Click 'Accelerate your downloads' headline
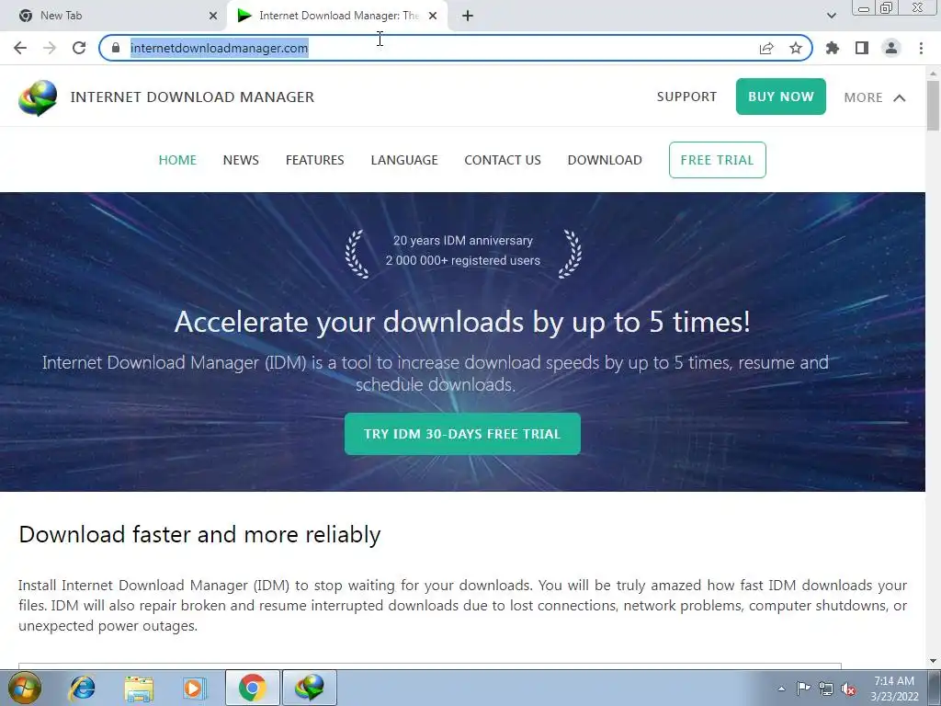 coord(462,322)
